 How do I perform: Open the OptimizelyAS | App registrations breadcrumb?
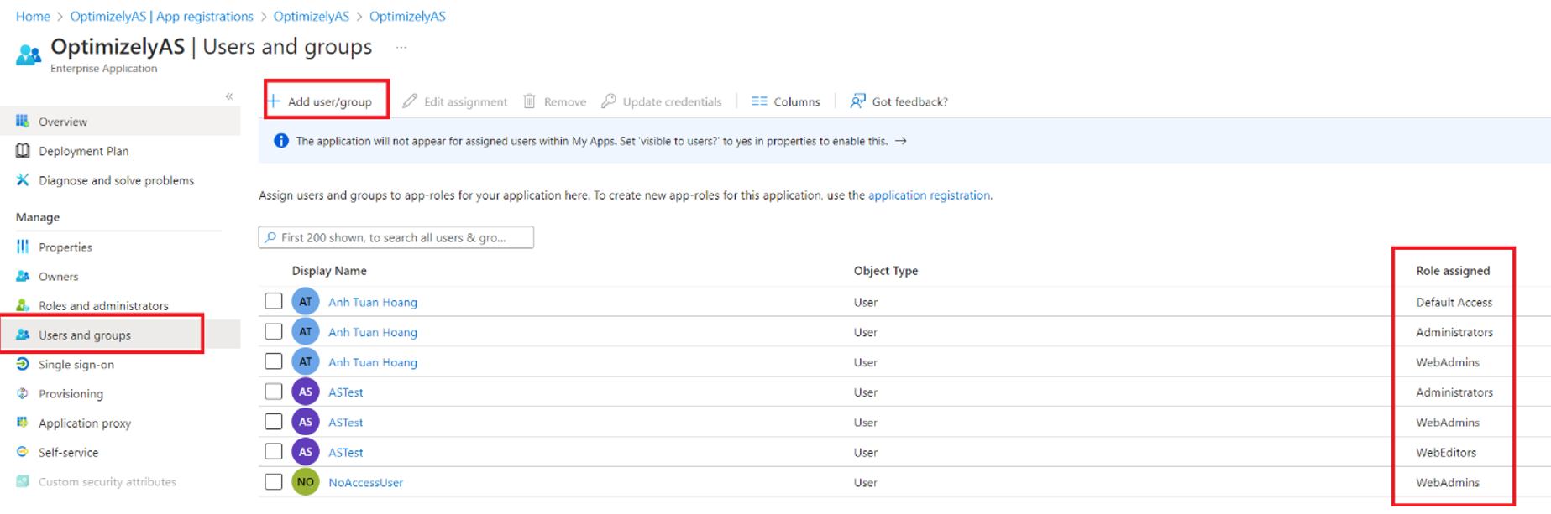pyautogui.click(x=161, y=17)
